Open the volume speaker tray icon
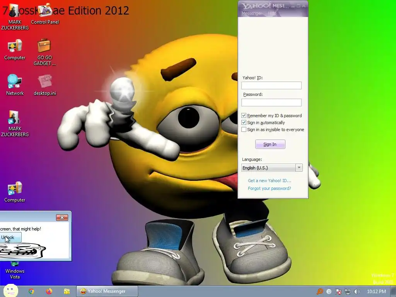Image resolution: width=396 pixels, height=297 pixels. pyautogui.click(x=357, y=292)
